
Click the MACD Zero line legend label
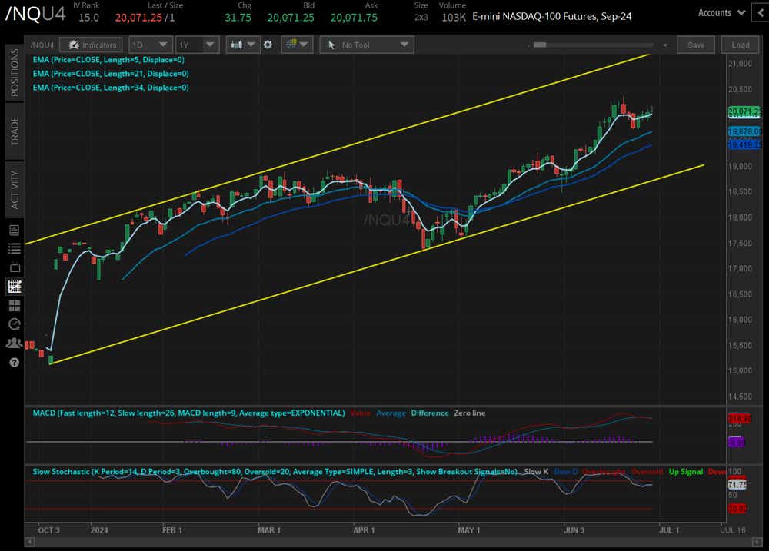tap(469, 413)
